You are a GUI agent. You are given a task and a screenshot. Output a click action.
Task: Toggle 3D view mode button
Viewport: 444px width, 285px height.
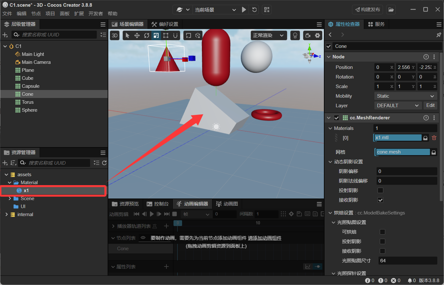tap(115, 35)
